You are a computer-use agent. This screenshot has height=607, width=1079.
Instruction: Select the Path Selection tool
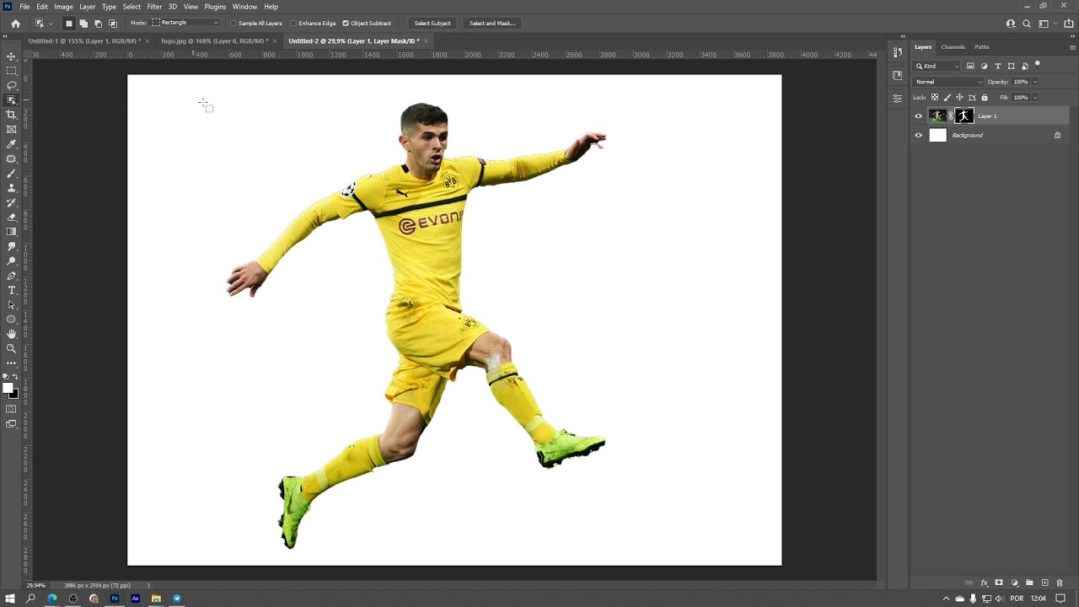tap(11, 305)
